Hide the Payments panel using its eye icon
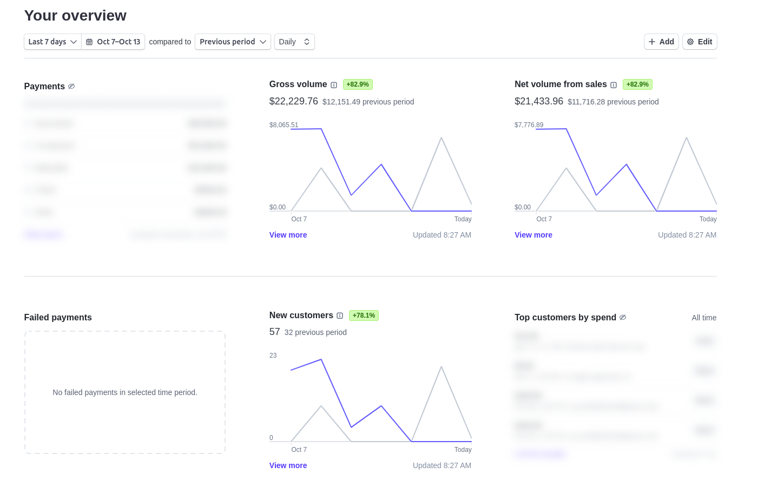The image size is (784, 493). [71, 86]
